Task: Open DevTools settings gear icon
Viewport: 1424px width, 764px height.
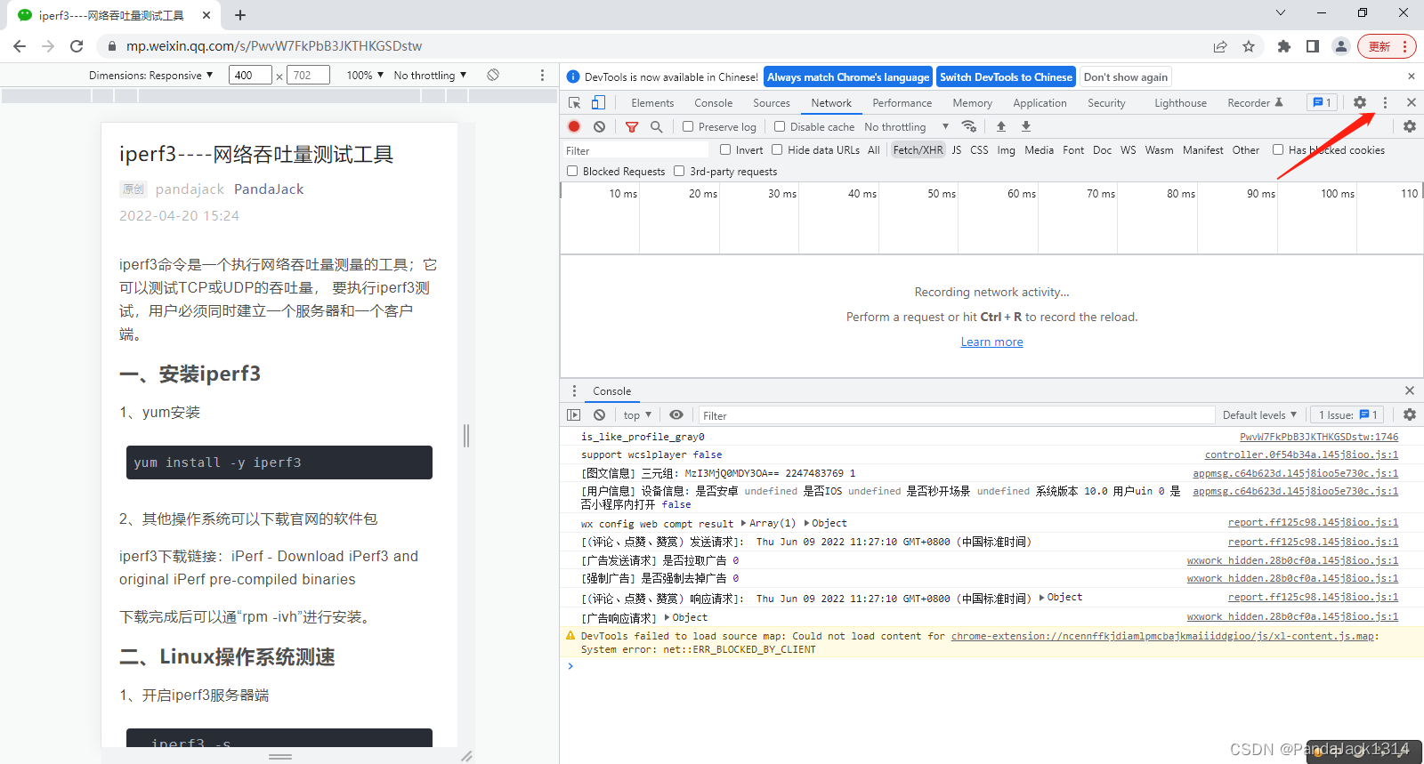Action: [x=1360, y=103]
